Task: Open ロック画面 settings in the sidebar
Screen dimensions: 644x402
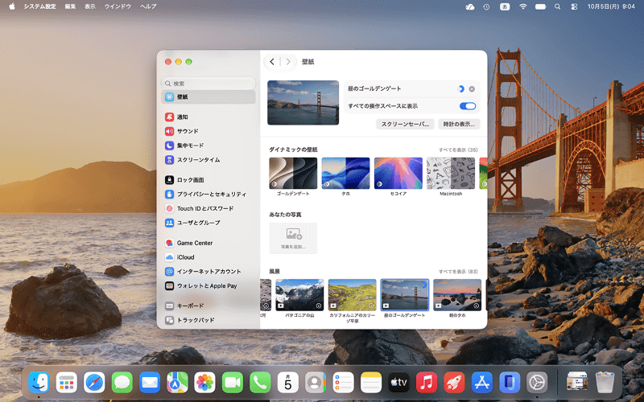Action: [208, 179]
